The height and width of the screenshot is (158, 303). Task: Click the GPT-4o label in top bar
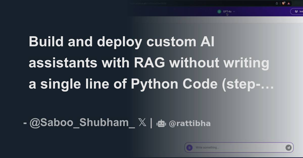tap(227, 11)
